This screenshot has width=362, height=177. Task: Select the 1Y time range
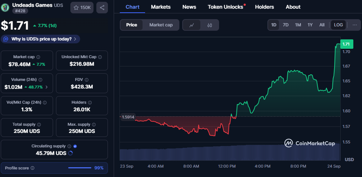(310, 25)
